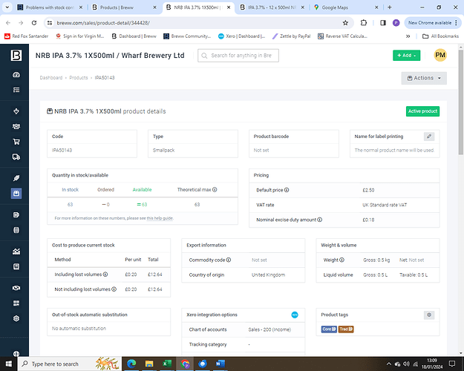Image resolution: width=464 pixels, height=371 pixels.
Task: Open the reports chart icon in sidebar
Action: pos(16,252)
